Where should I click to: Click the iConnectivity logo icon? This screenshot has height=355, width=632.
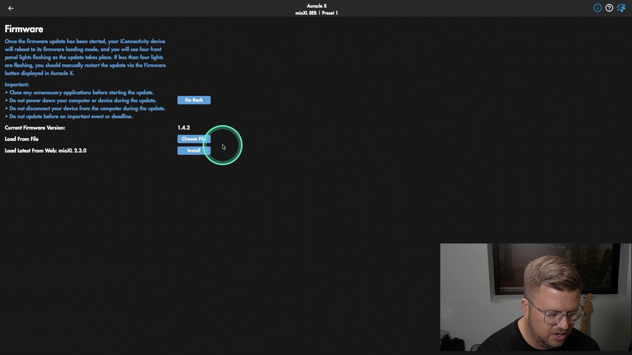pyautogui.click(x=621, y=8)
